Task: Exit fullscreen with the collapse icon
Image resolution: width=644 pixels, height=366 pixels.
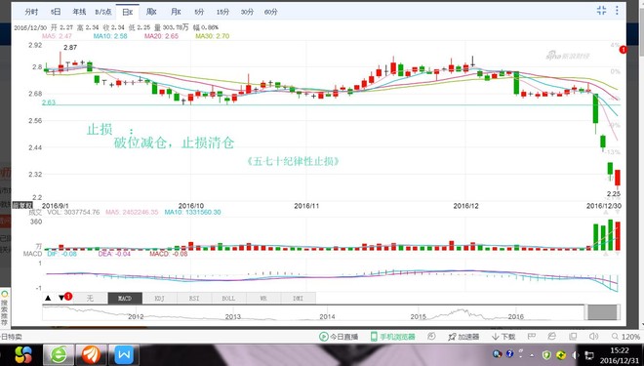Action: coord(601,11)
